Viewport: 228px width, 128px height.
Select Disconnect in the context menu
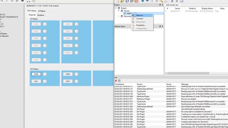(x=142, y=22)
